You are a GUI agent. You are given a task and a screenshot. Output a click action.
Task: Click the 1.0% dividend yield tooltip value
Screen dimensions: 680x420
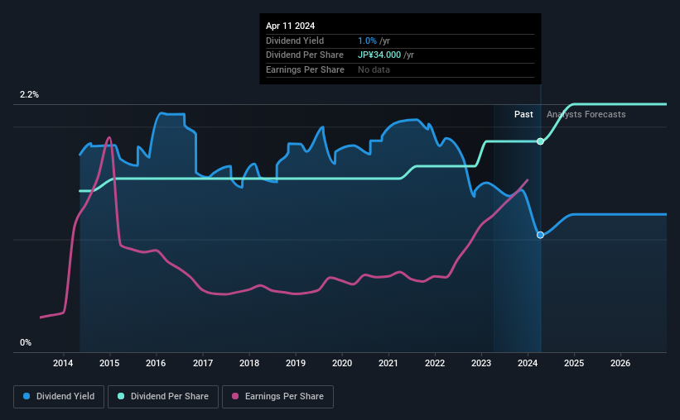click(x=367, y=41)
